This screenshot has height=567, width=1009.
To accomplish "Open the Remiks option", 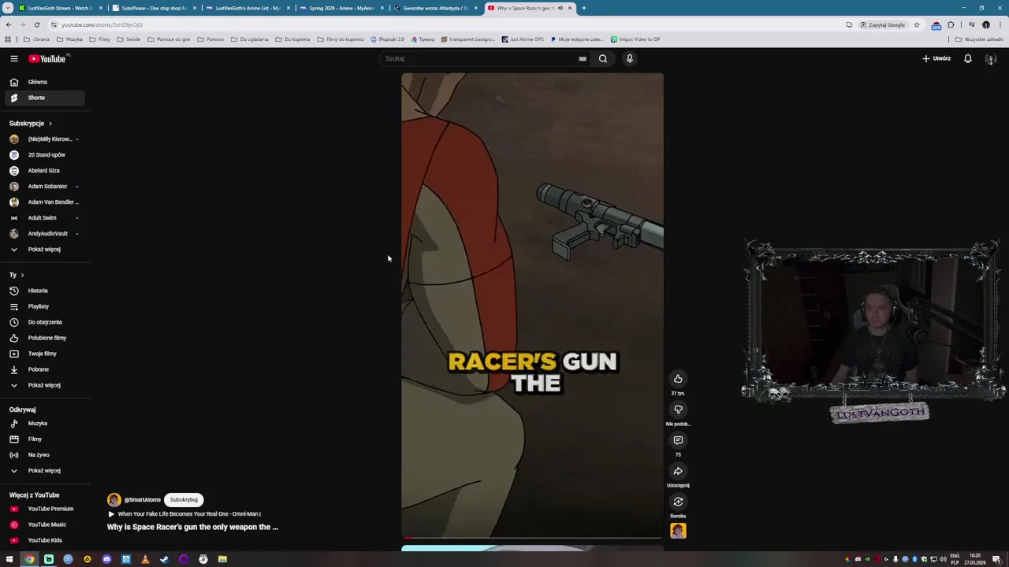I will [x=678, y=502].
